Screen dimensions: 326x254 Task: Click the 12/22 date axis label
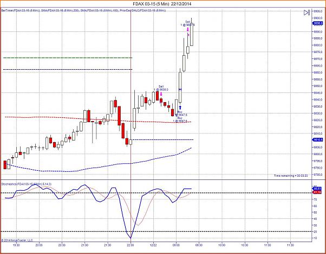[x=153, y=245]
